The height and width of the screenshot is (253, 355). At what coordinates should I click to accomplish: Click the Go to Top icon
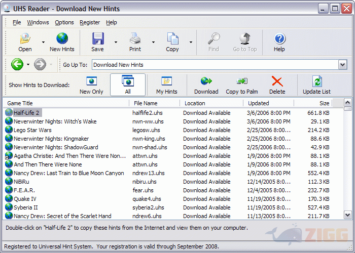click(245, 38)
